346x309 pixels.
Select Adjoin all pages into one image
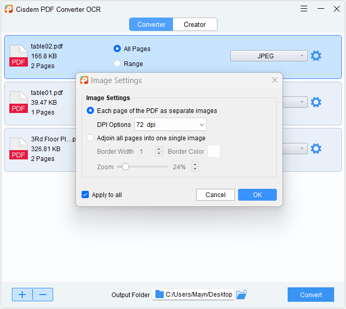click(90, 138)
